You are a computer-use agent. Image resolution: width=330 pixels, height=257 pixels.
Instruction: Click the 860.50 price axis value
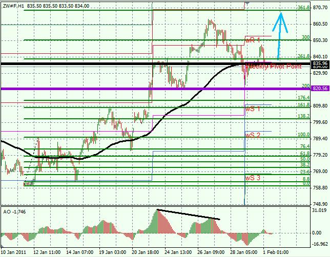point(320,24)
